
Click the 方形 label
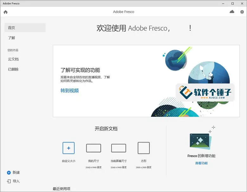[144, 161]
